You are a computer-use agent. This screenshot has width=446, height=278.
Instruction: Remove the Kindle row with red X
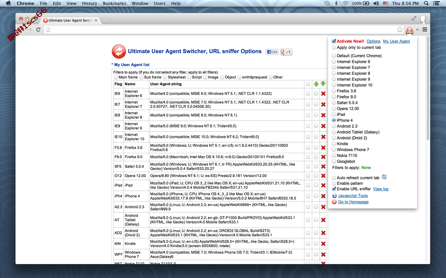coord(323,244)
